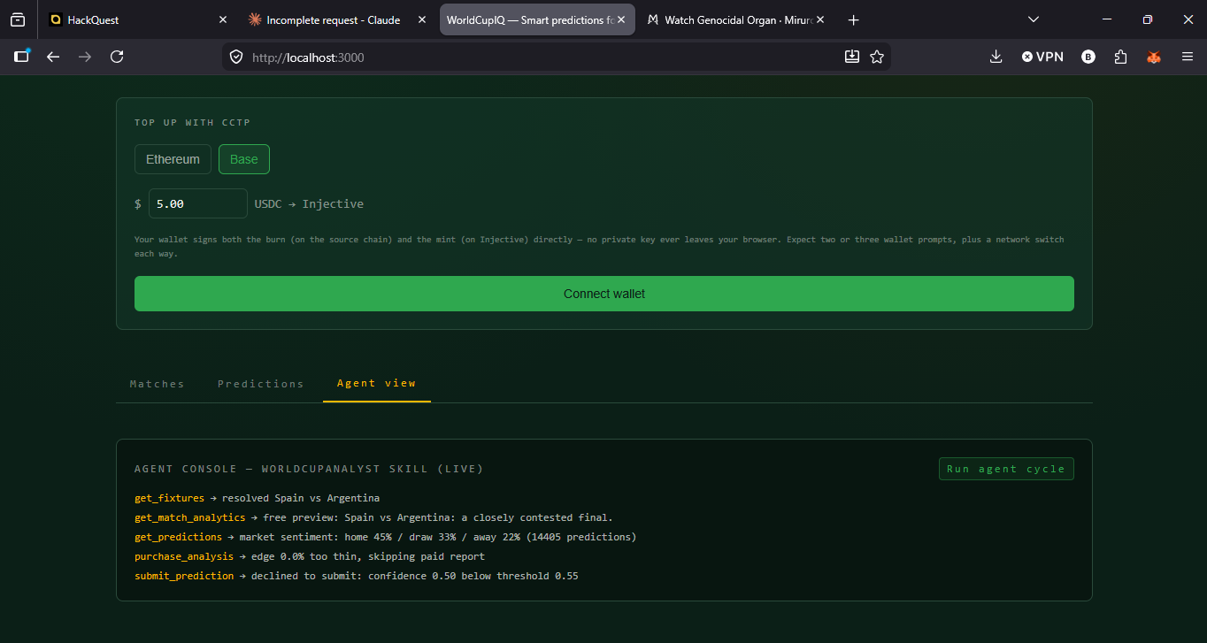The height and width of the screenshot is (643, 1207).
Task: Close the HackQuest tab
Action: (222, 19)
